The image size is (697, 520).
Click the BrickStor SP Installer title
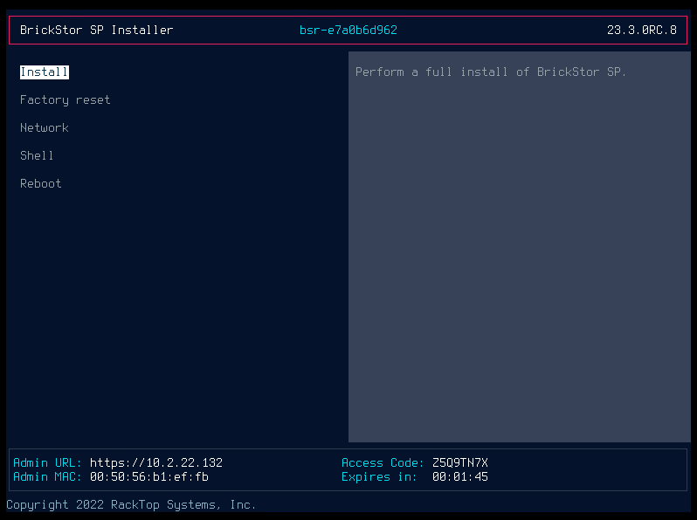[96, 31]
